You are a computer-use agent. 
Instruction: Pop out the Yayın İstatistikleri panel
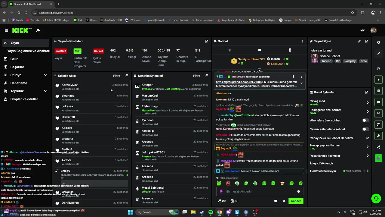(x=206, y=41)
